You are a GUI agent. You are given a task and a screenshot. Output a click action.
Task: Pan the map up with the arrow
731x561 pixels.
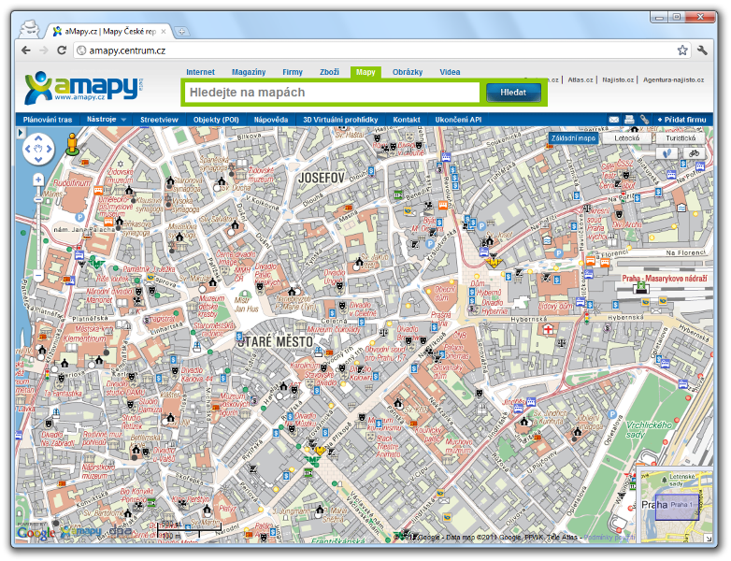(x=38, y=138)
